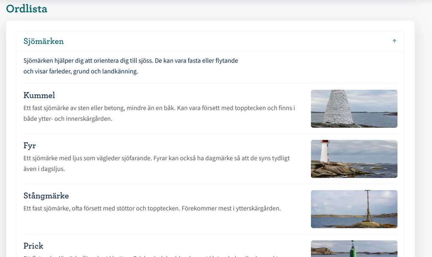Click the Stångmärke entry heading
This screenshot has height=257, width=432.
click(46, 195)
